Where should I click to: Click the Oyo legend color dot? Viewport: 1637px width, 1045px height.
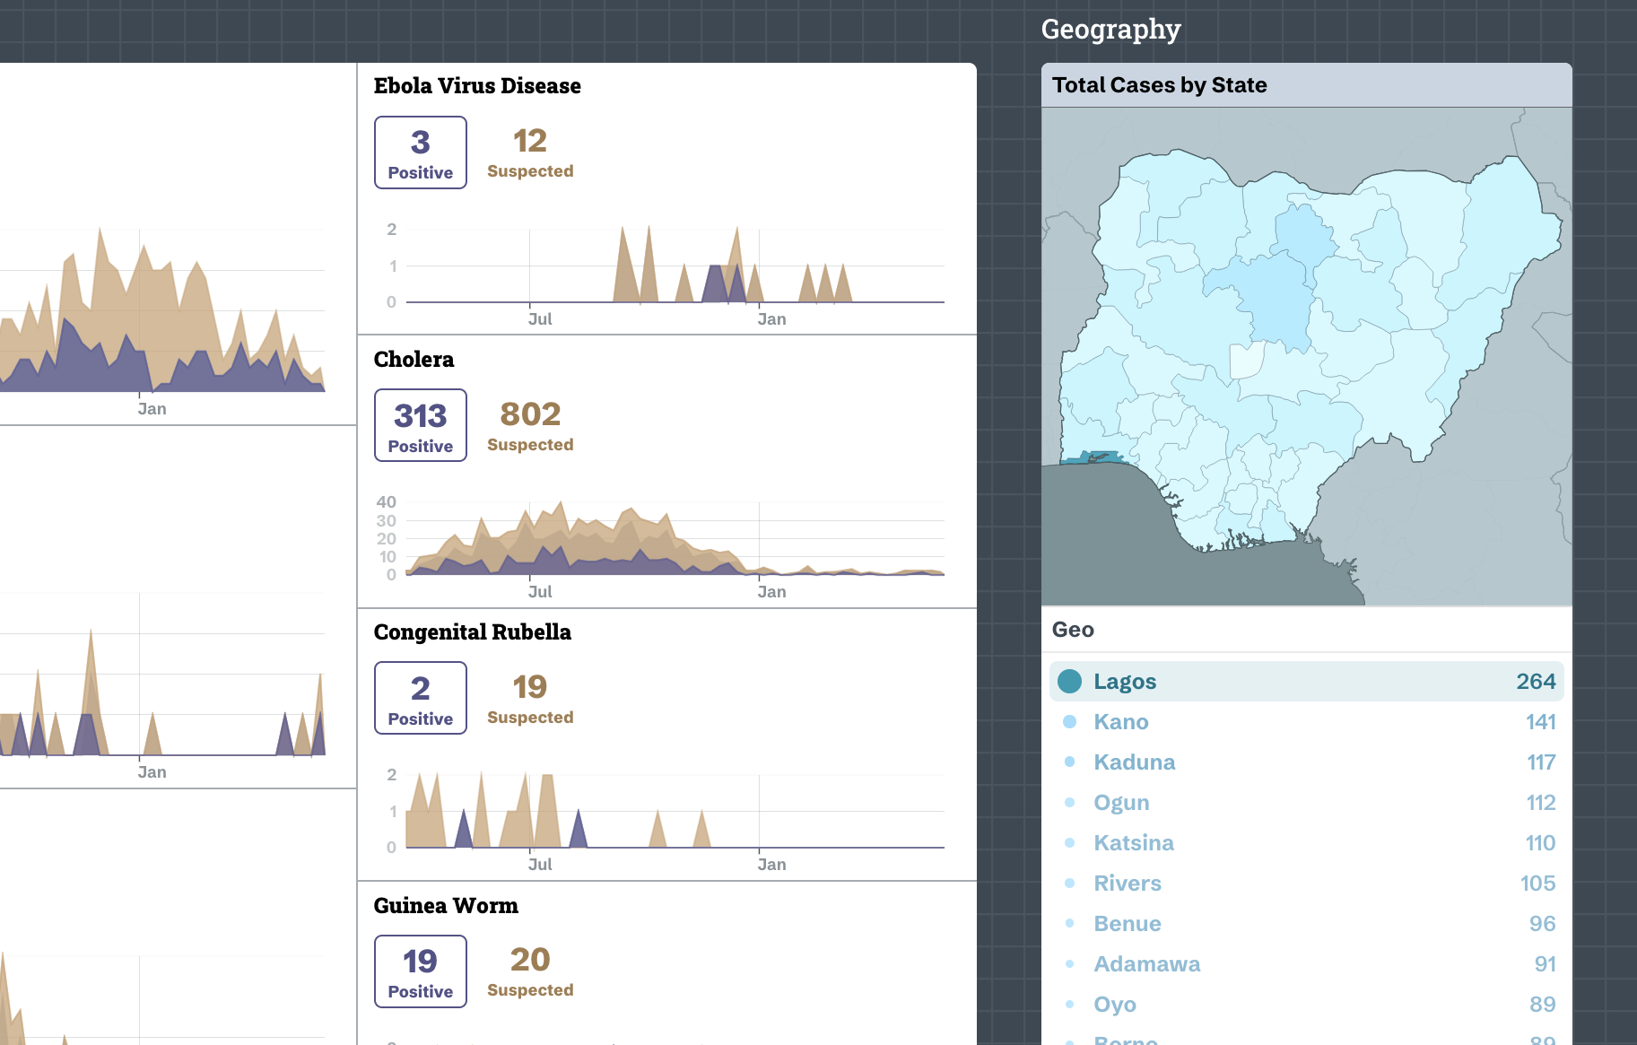[x=1069, y=1005]
